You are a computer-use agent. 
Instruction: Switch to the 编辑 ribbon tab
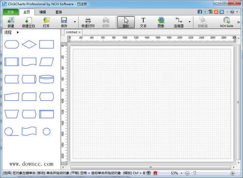43,12
